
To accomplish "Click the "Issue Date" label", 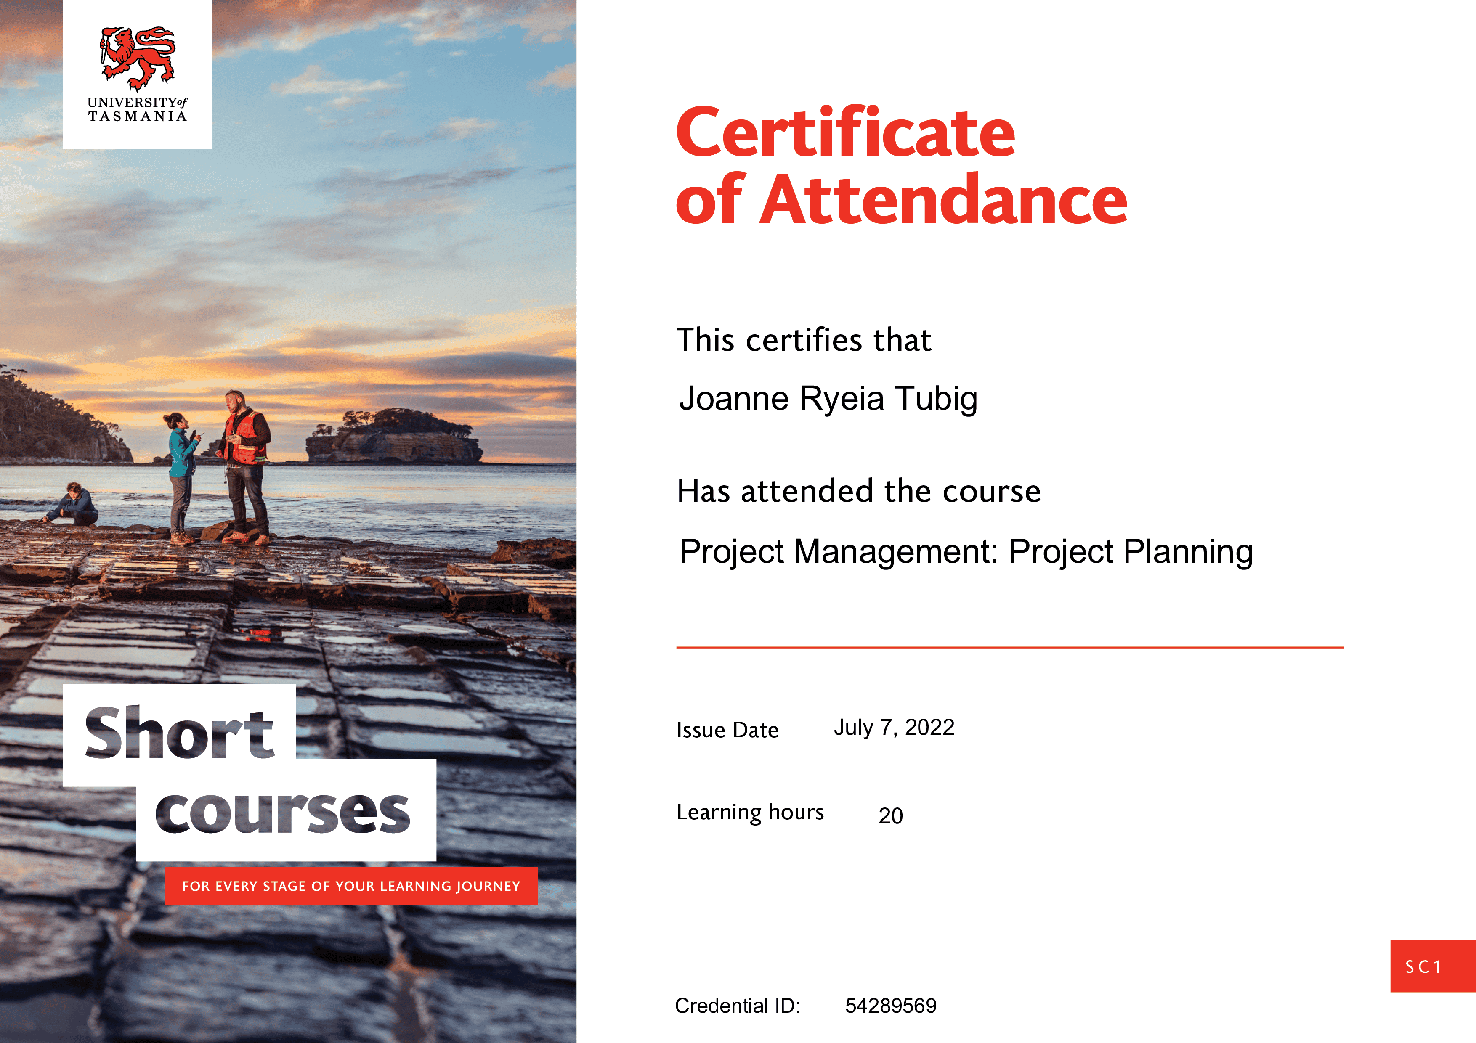I will tap(727, 730).
